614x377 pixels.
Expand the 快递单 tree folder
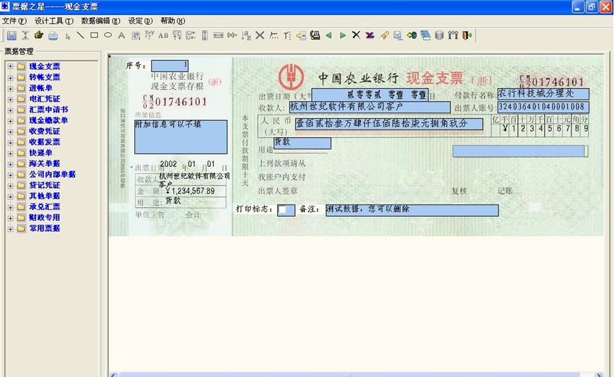click(10, 153)
